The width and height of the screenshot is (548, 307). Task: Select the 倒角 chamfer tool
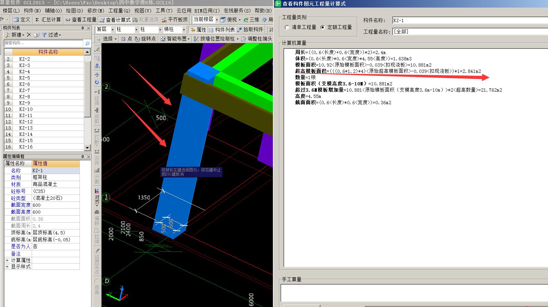pos(97,287)
